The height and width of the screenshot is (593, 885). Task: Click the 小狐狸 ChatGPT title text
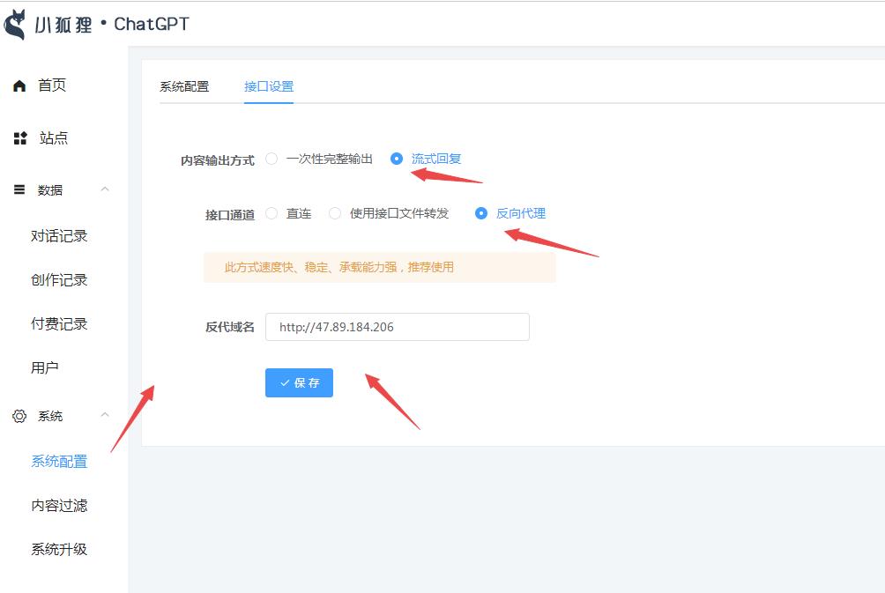tap(112, 25)
